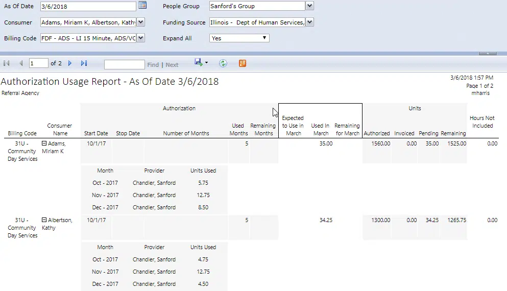This screenshot has width=507, height=291.
Task: Click Adams Nov - 2017 units 12.75
Action: click(203, 196)
